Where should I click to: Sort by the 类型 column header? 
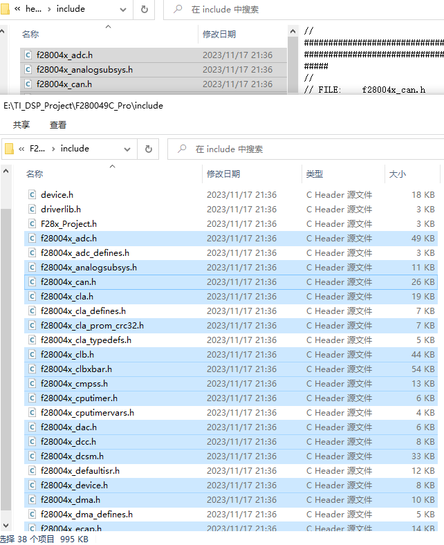[343, 174]
